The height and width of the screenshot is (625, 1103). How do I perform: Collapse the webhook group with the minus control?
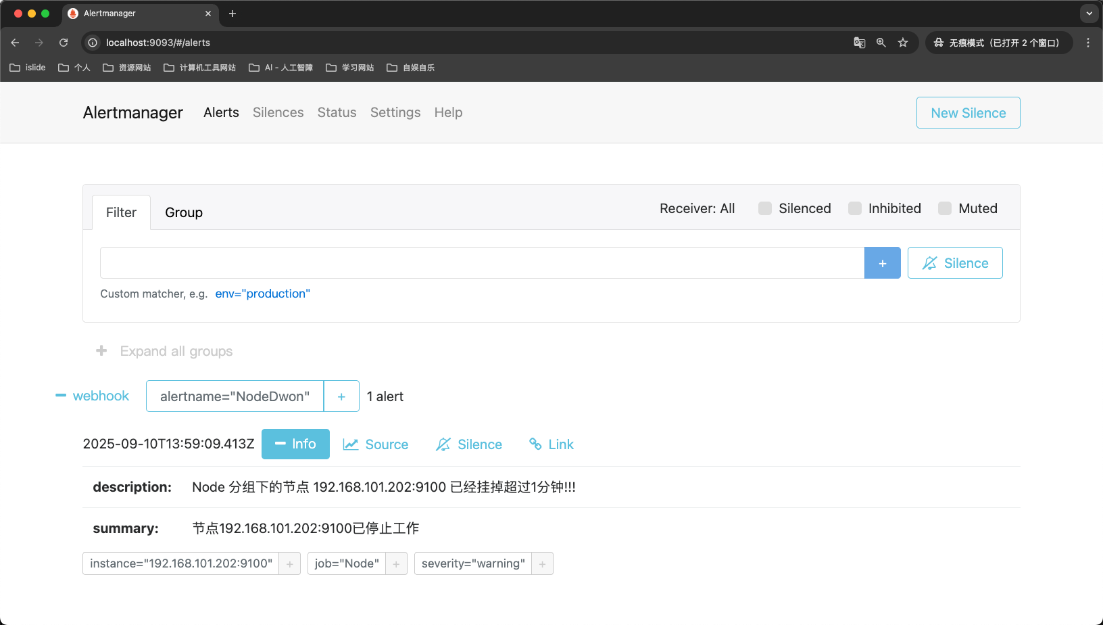click(59, 396)
